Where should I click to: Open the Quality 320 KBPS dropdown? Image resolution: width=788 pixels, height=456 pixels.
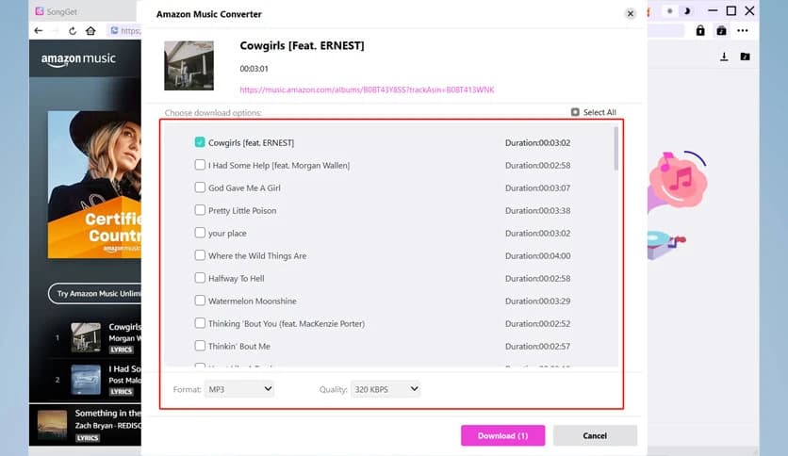pos(386,389)
